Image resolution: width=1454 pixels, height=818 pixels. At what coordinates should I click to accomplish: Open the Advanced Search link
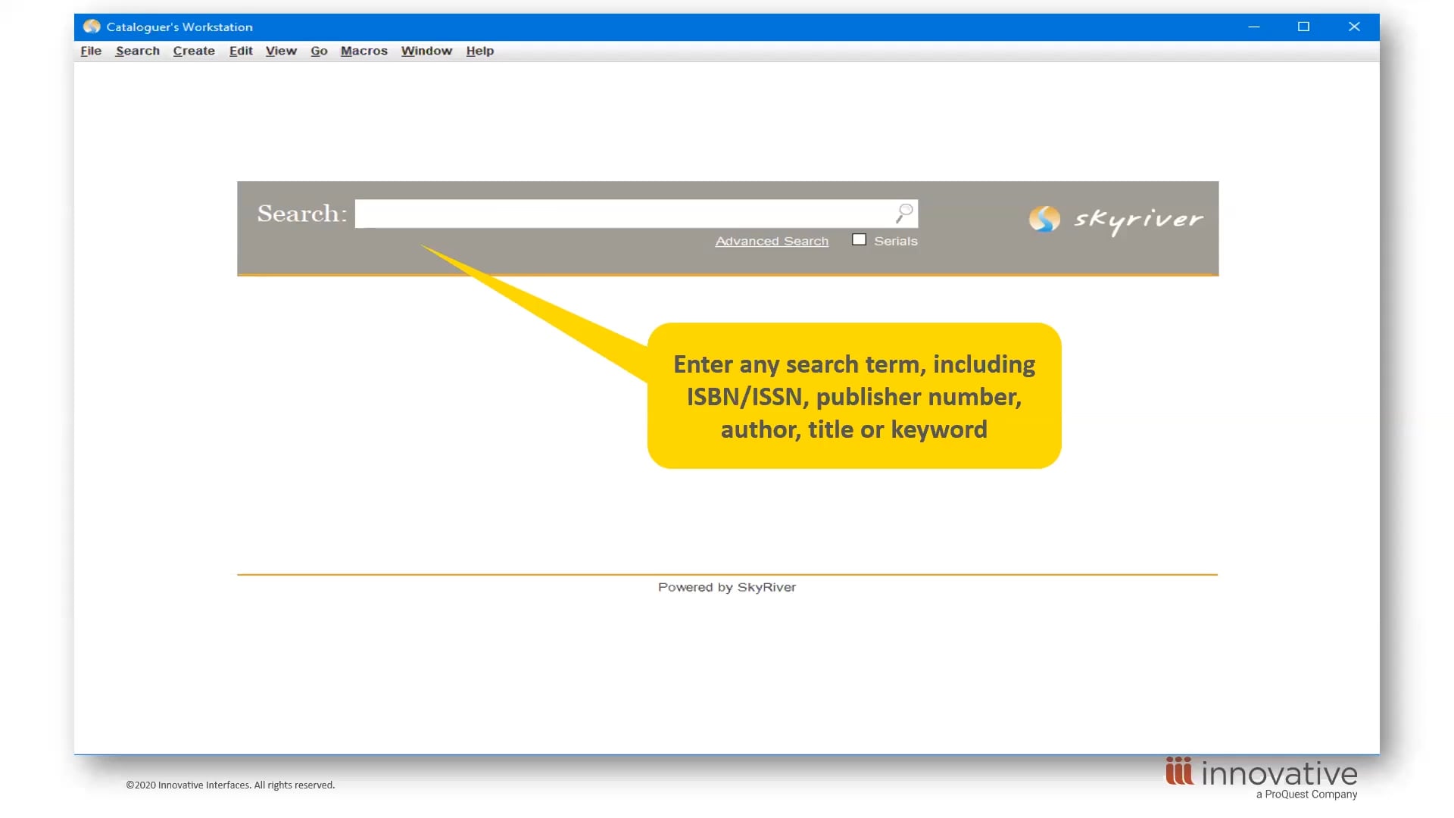(x=771, y=241)
